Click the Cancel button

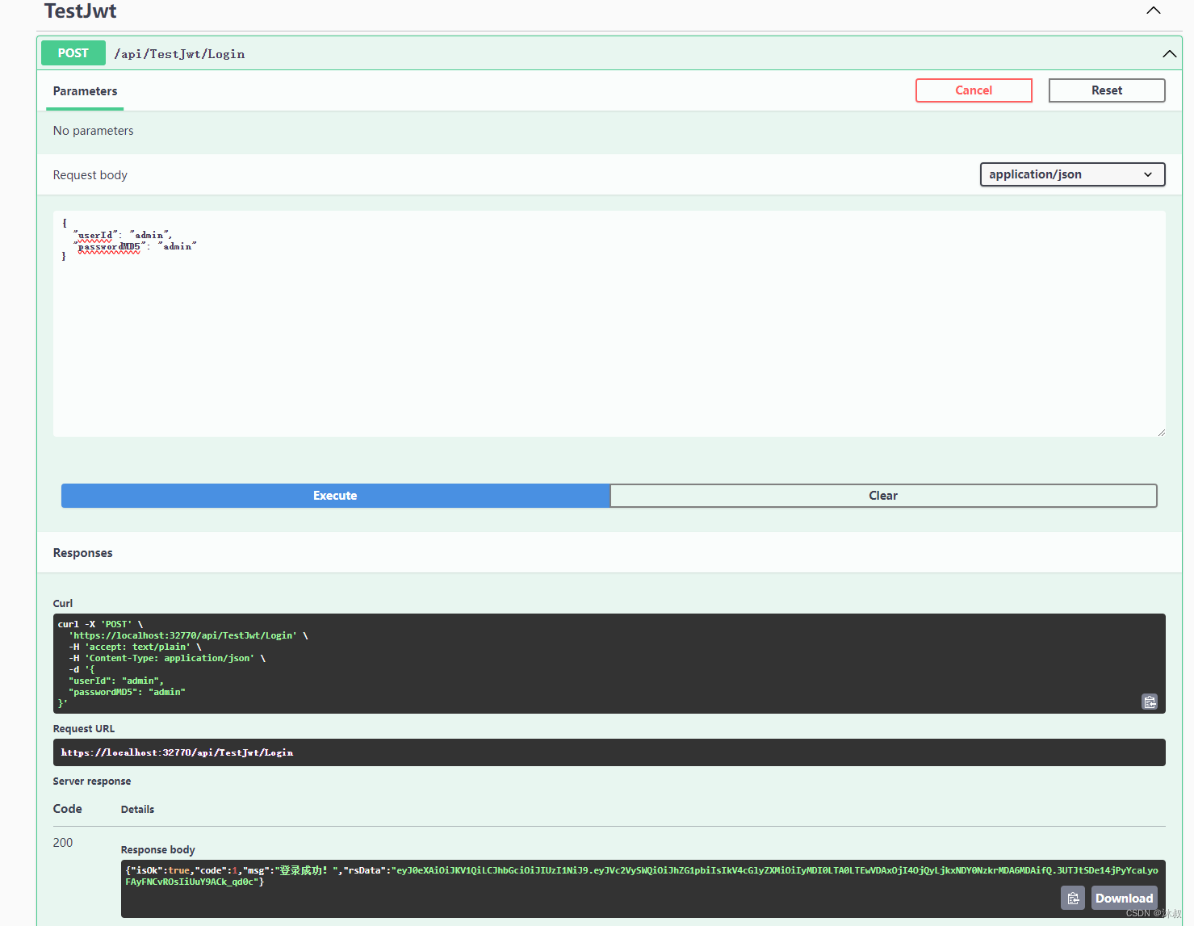point(974,90)
